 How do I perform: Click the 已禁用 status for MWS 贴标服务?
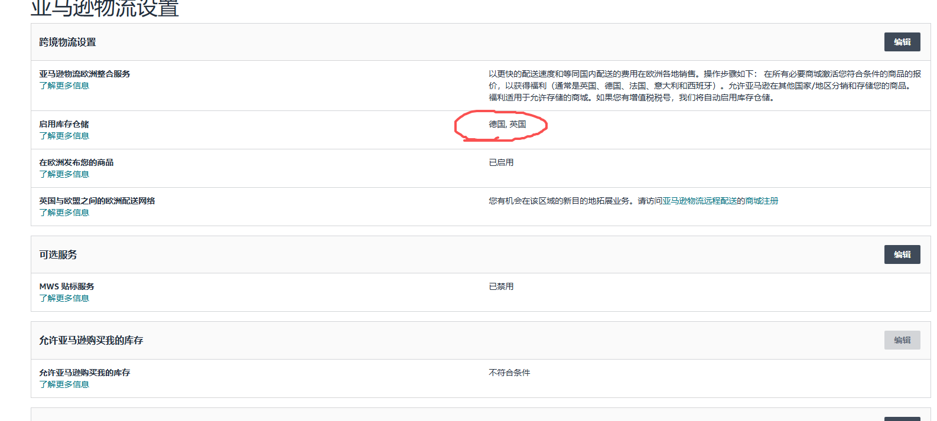tap(501, 286)
